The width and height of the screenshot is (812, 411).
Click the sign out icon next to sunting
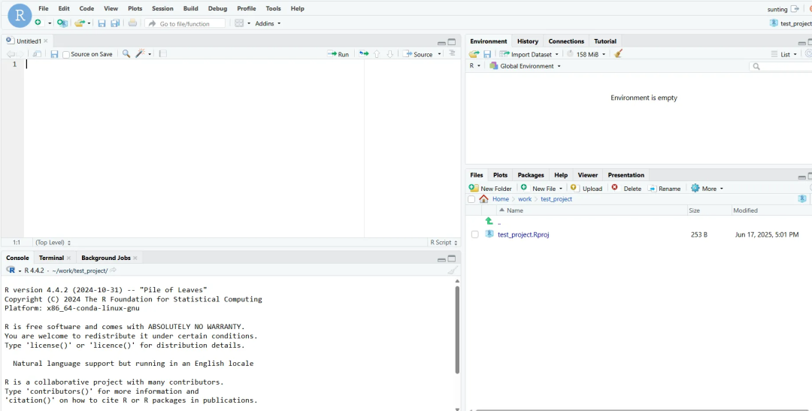pyautogui.click(x=795, y=9)
